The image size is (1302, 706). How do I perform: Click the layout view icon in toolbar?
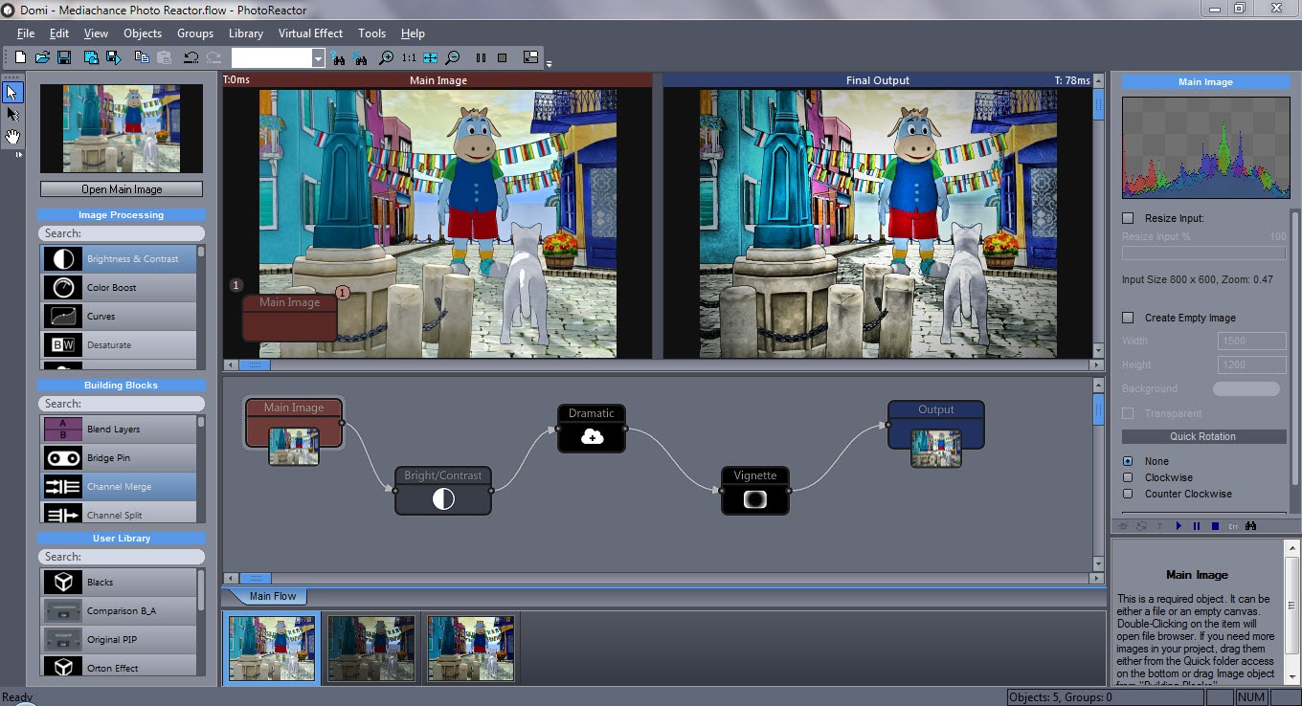(530, 58)
